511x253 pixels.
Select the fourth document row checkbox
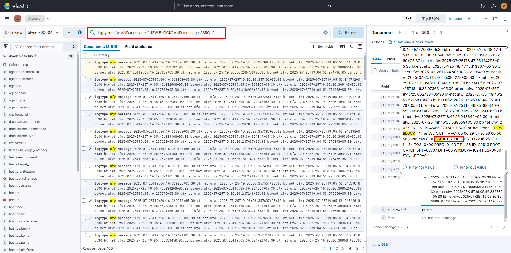84,114
